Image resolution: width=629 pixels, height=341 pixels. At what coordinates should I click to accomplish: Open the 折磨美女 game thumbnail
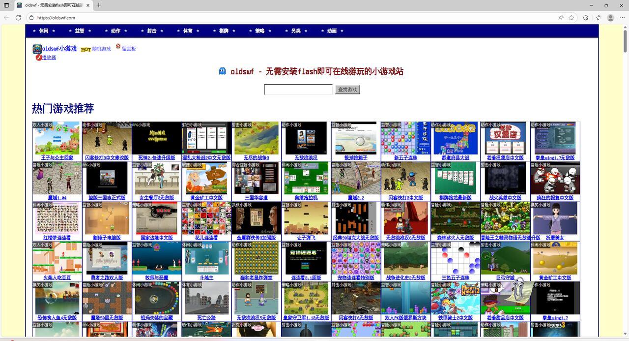coord(555,218)
